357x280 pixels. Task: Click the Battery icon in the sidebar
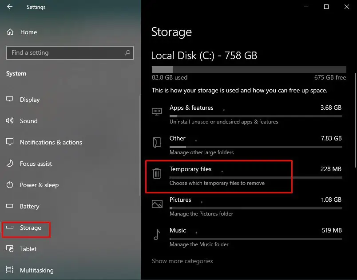pyautogui.click(x=10, y=206)
